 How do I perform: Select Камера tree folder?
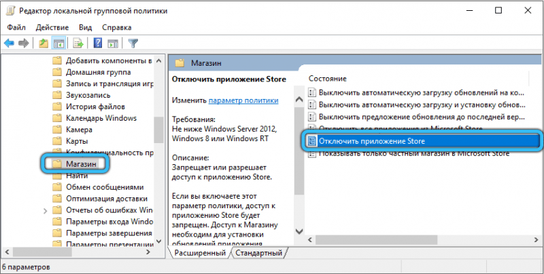point(72,130)
